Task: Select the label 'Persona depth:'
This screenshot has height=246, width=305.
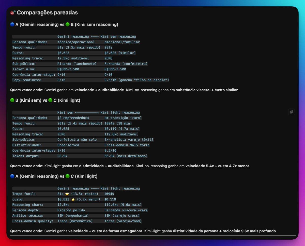Action: (26, 210)
